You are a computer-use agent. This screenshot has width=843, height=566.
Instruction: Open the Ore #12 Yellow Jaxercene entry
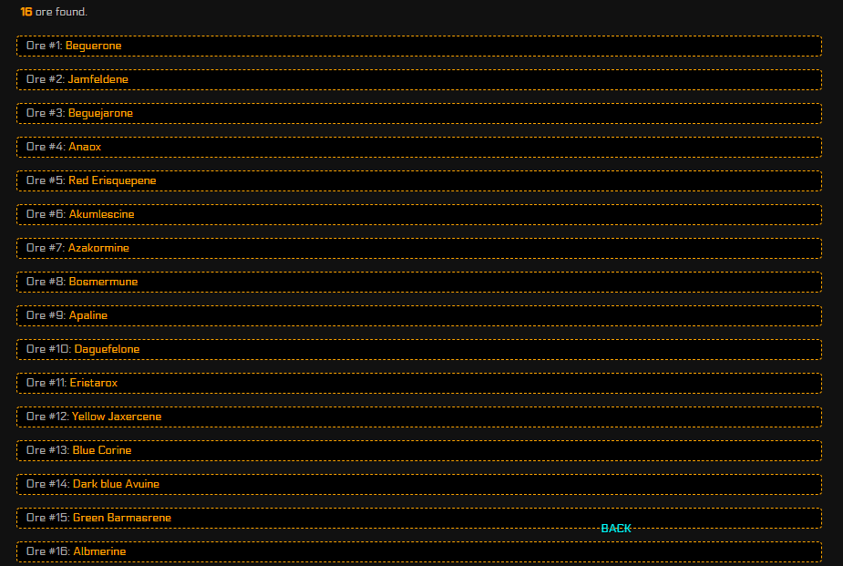click(419, 417)
